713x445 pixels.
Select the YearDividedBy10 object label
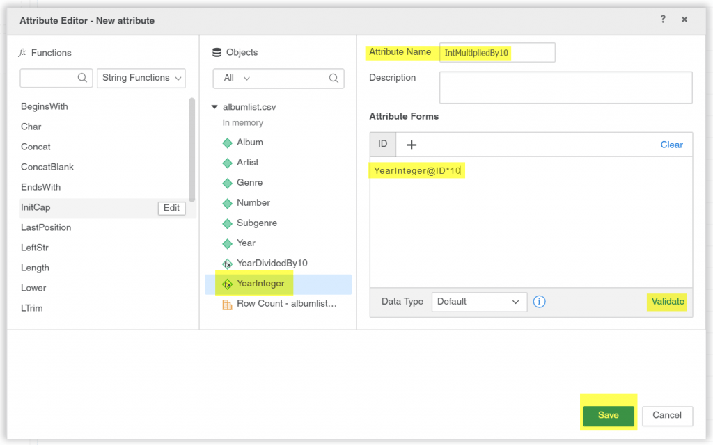[x=272, y=263]
